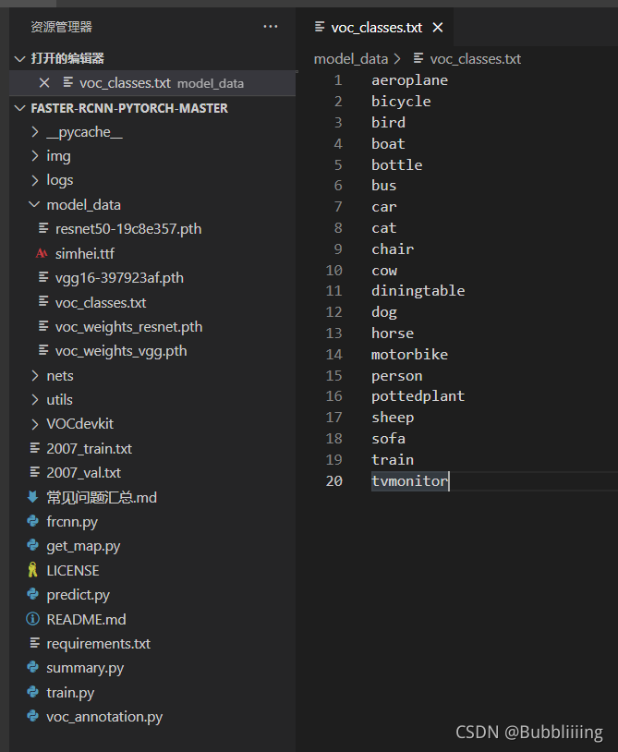Click text file icon of 2007_val.txt
Viewport: 618px width, 752px height.
point(34,472)
